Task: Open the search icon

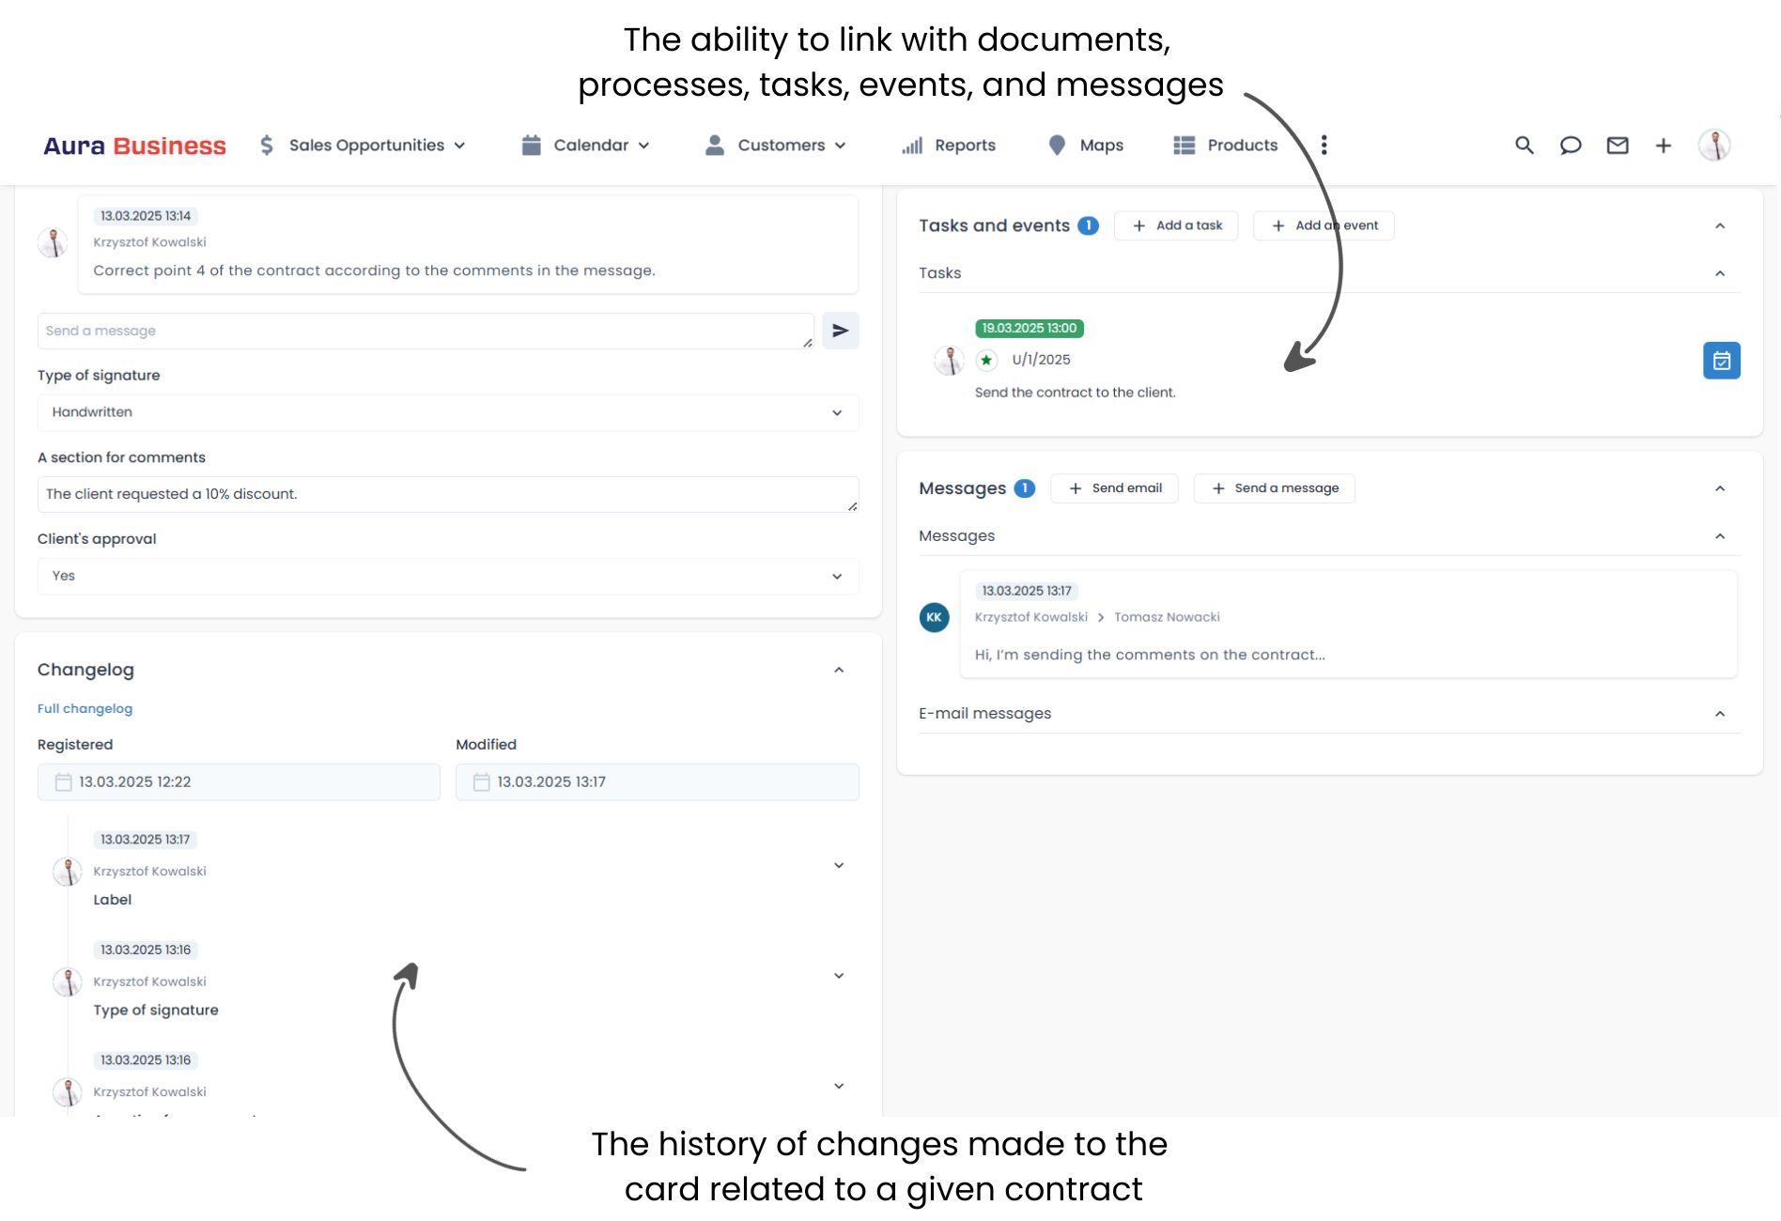Action: coord(1524,146)
